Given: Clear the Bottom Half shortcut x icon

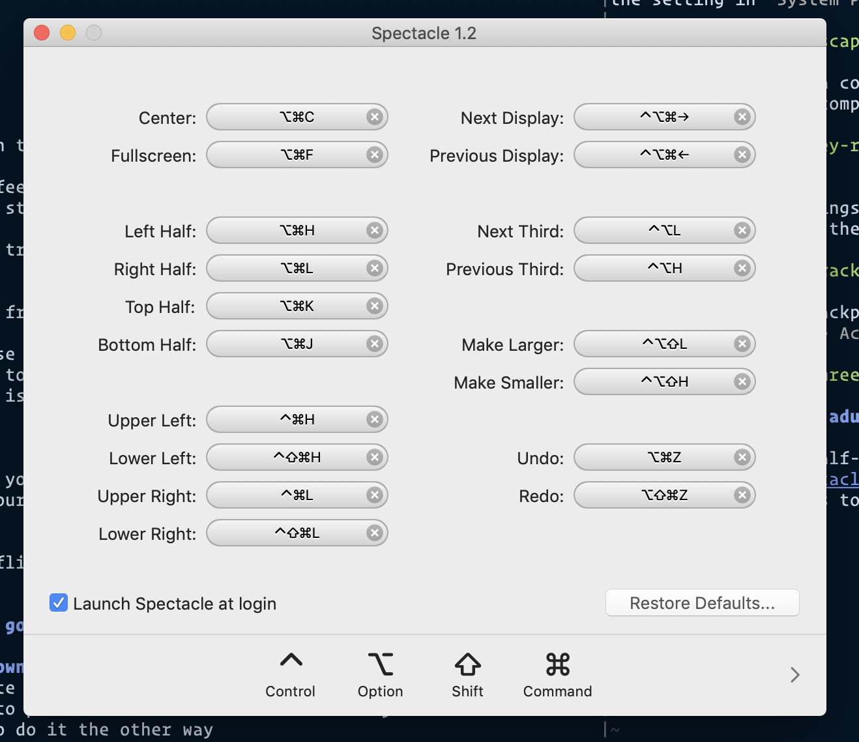Looking at the screenshot, I should [x=374, y=344].
